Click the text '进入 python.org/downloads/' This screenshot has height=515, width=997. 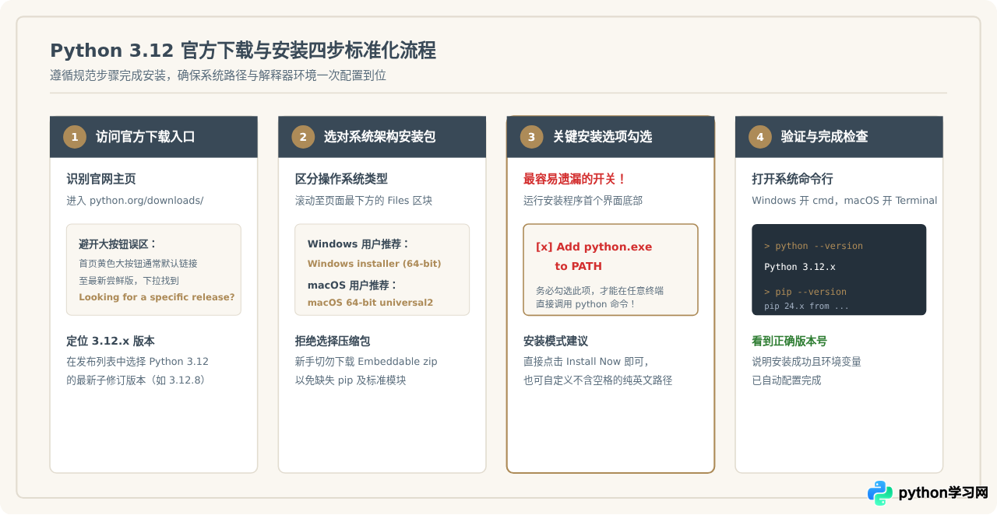[x=135, y=201]
